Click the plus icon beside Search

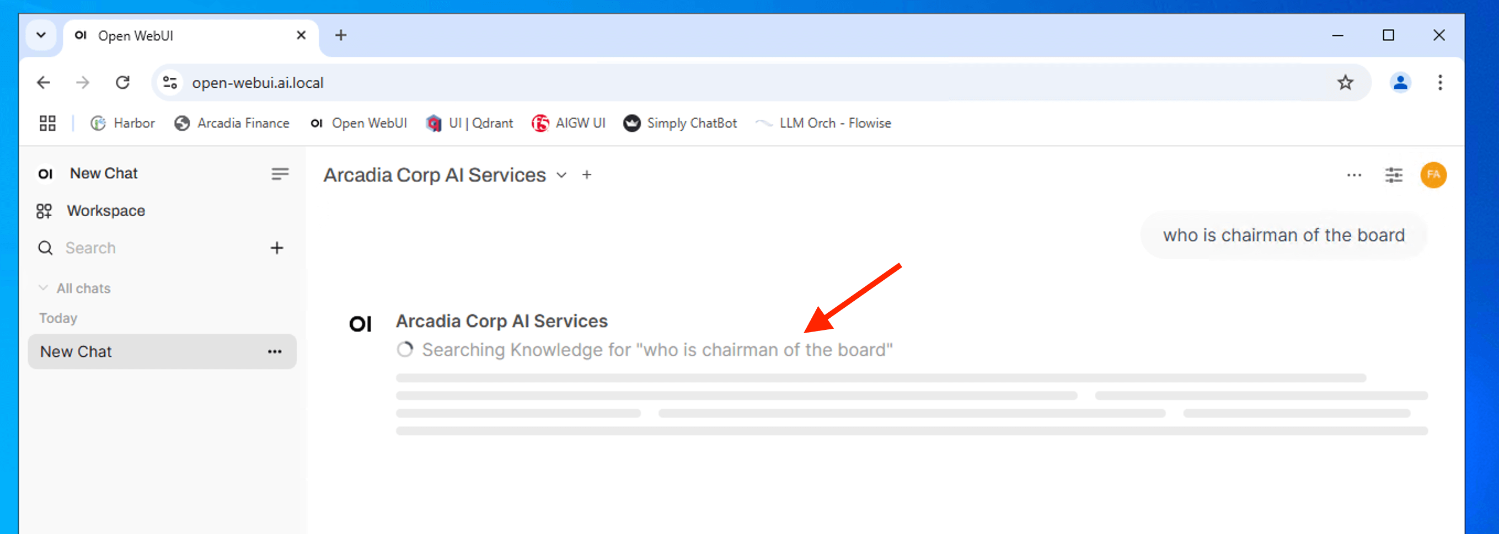click(276, 248)
